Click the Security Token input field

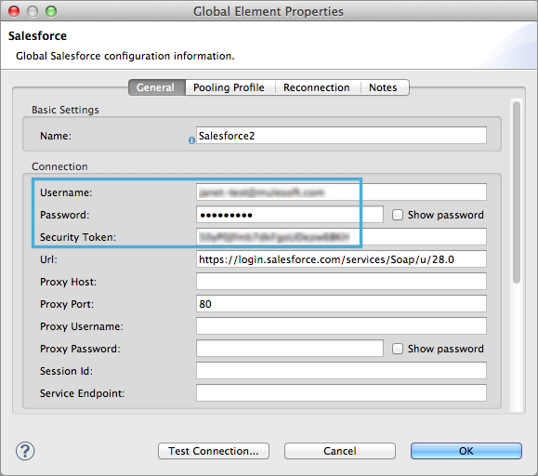coord(341,237)
